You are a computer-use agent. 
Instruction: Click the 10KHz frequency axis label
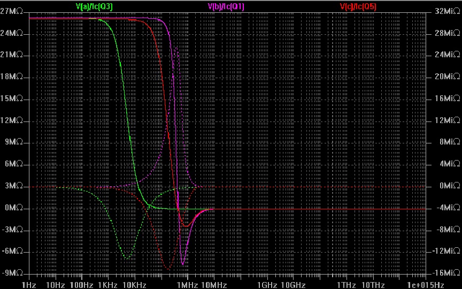click(x=134, y=285)
